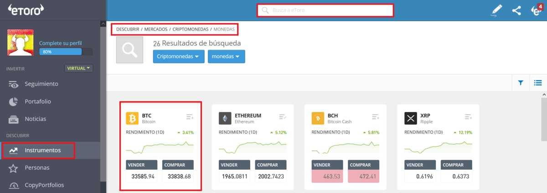Open Portafolio in sidebar
Image resolution: width=547 pixels, height=193 pixels.
[x=38, y=102]
